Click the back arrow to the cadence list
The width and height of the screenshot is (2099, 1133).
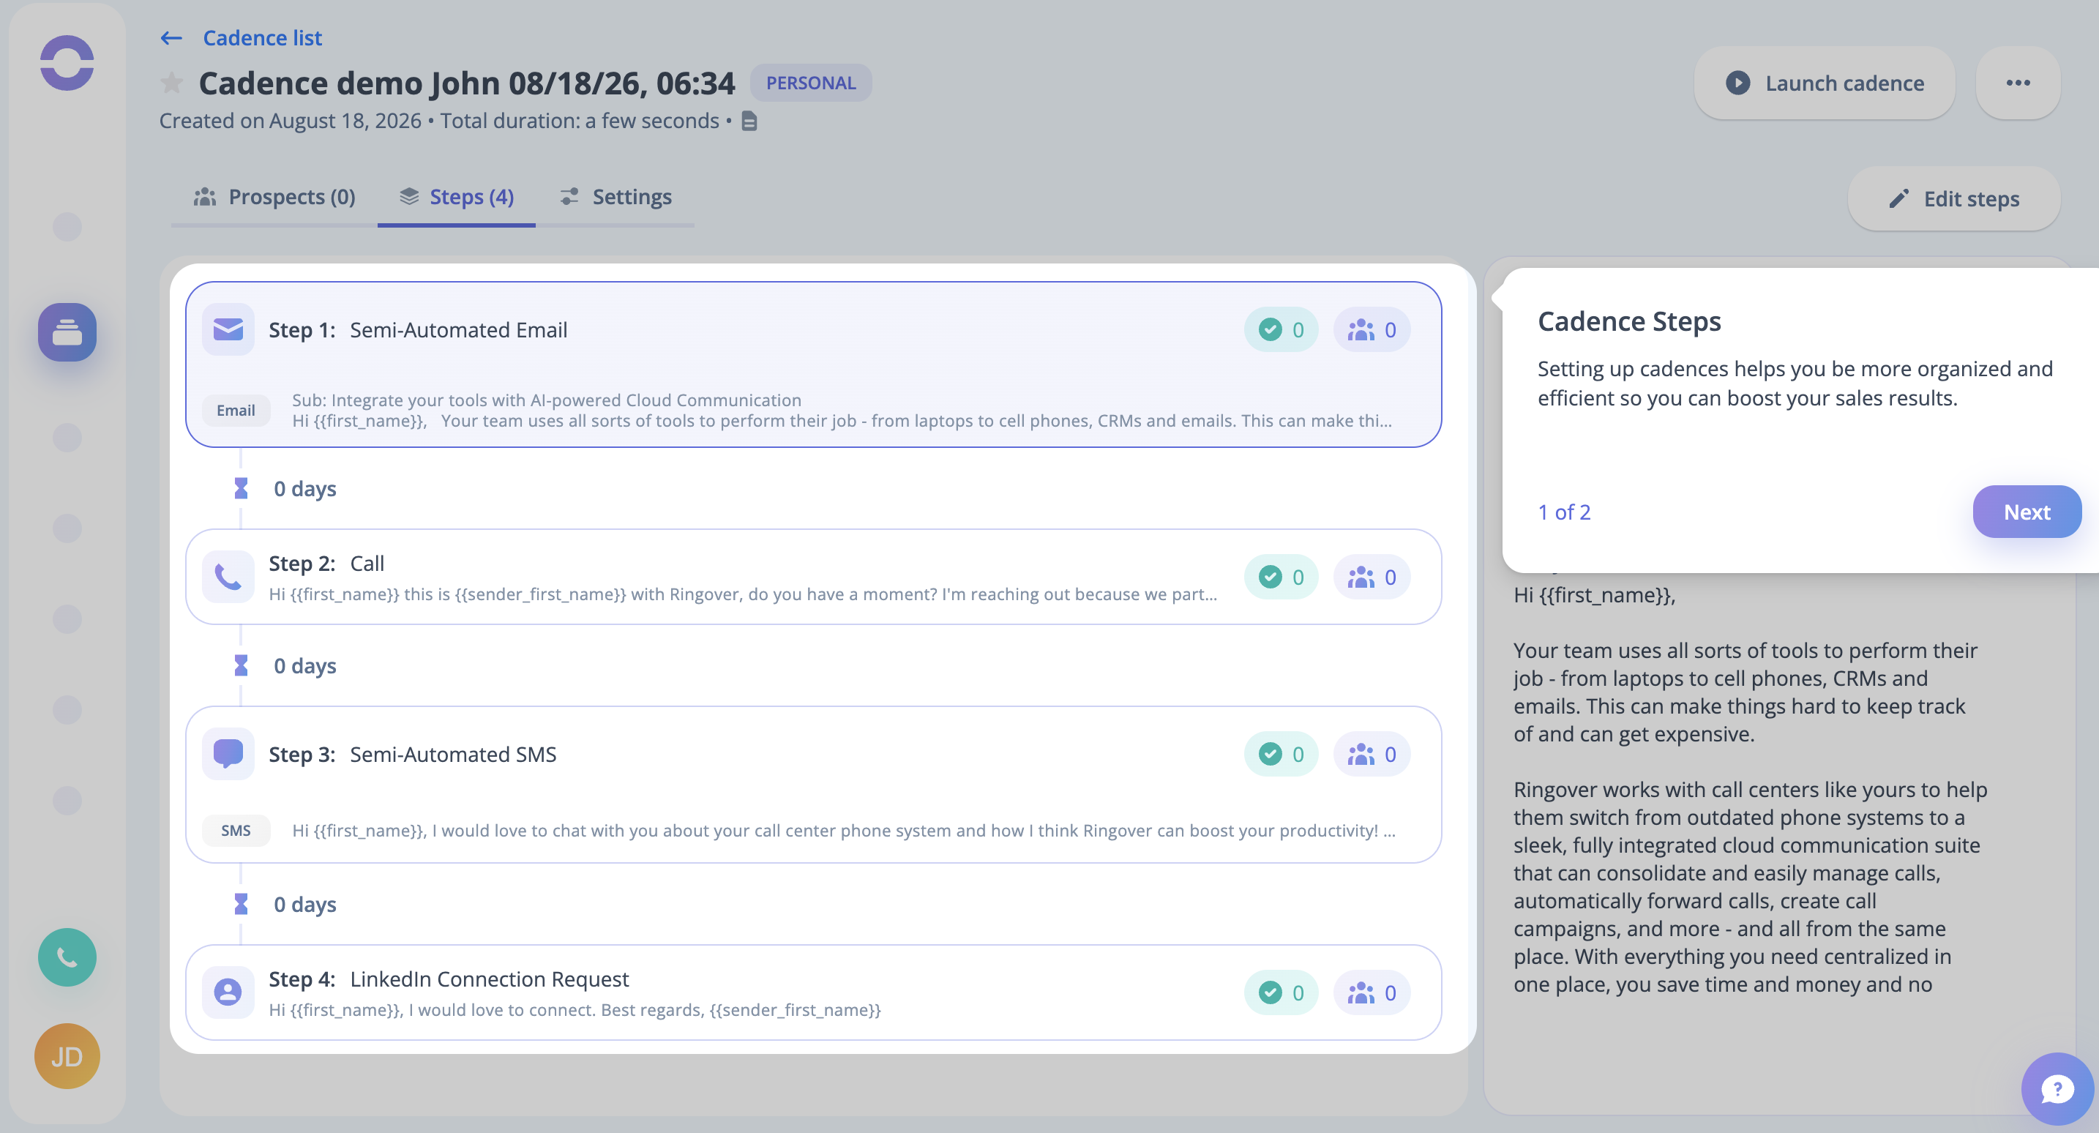pyautogui.click(x=171, y=37)
